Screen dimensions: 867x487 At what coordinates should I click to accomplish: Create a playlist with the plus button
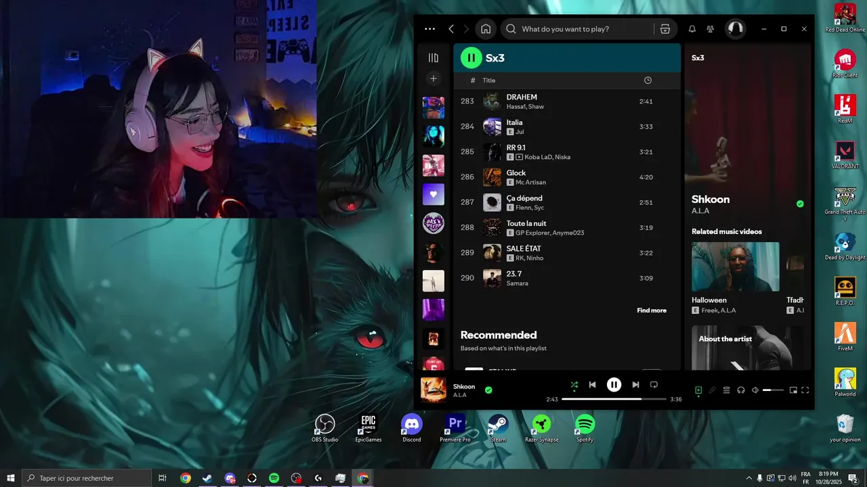433,78
